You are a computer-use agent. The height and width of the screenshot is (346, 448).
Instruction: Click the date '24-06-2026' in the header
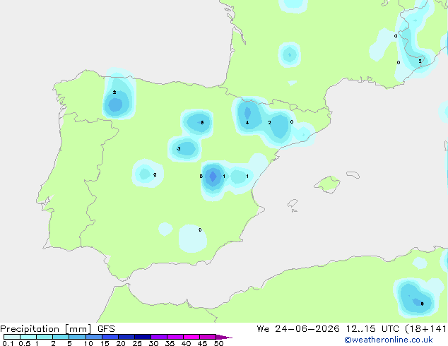307,329
